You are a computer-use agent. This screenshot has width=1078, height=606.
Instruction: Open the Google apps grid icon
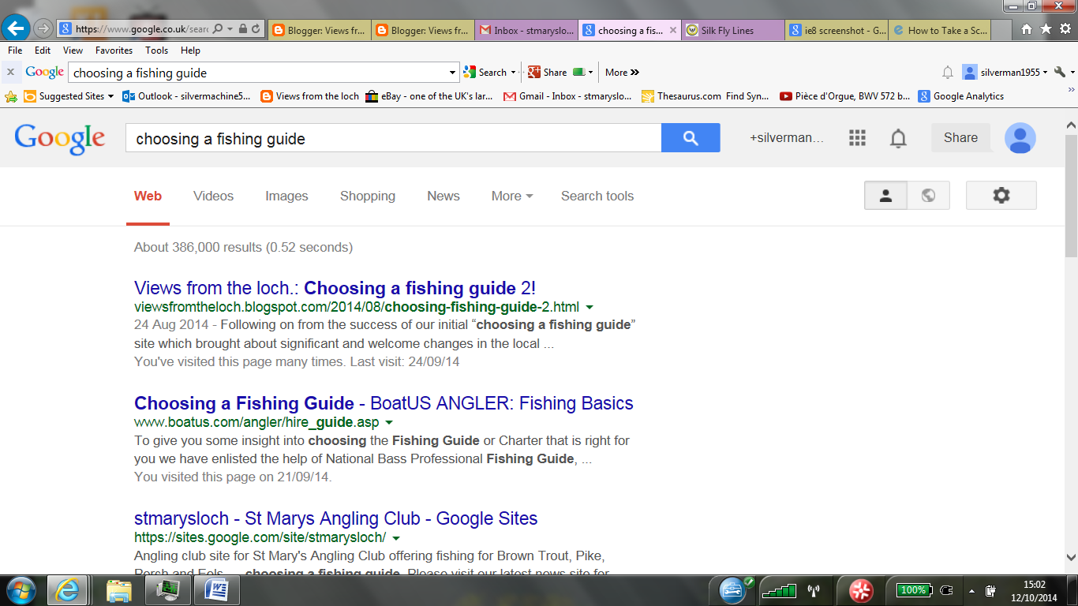coord(857,138)
